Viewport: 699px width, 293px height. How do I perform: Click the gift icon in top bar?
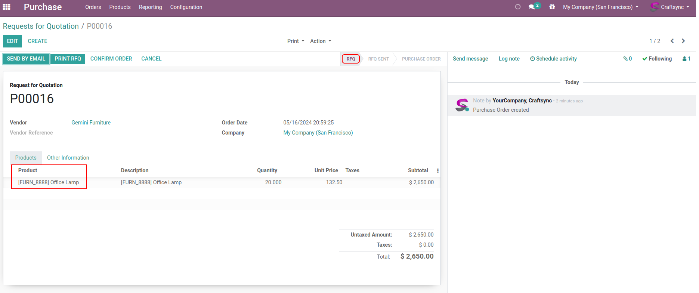pos(552,7)
